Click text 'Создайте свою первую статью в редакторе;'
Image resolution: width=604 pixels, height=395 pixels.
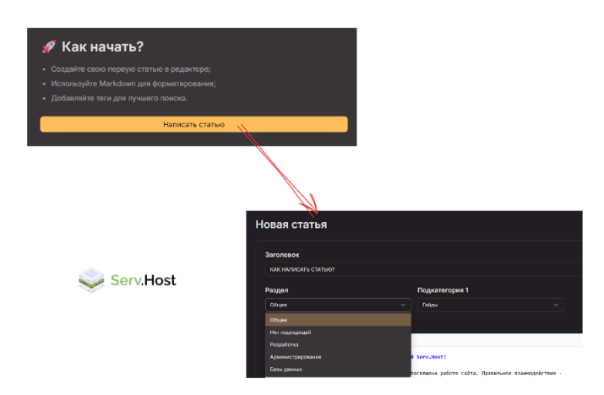point(131,69)
